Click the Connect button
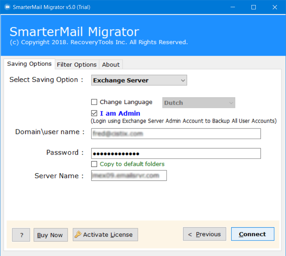Image resolution: width=286 pixels, height=256 pixels. pyautogui.click(x=253, y=234)
